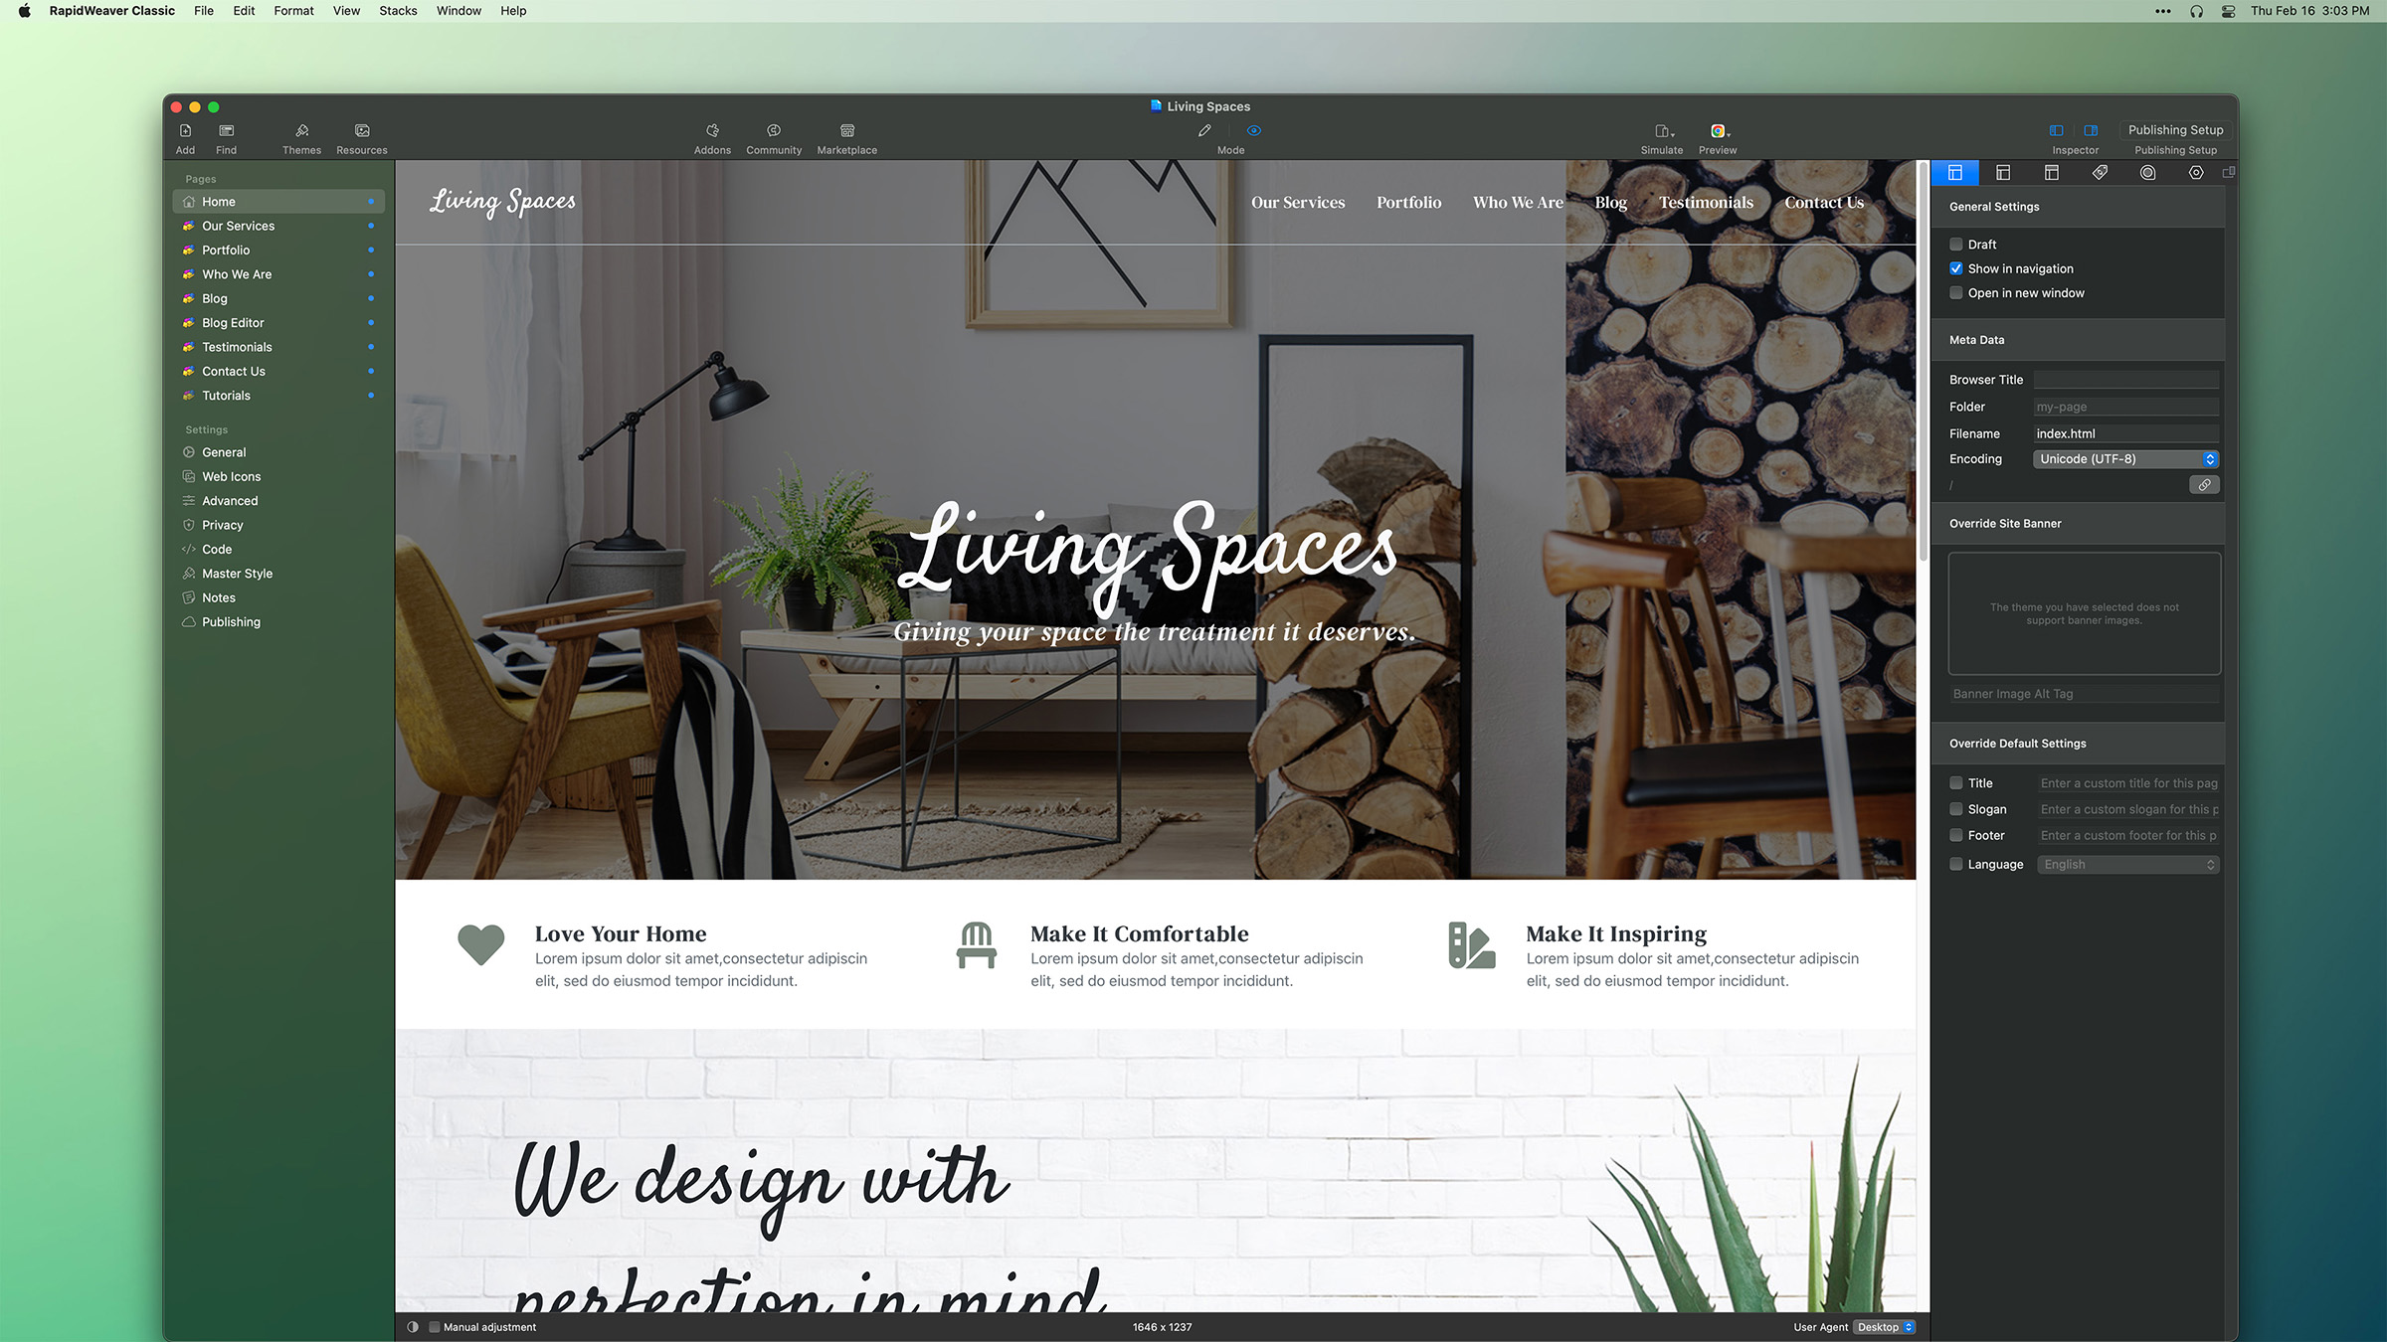Image resolution: width=2387 pixels, height=1342 pixels.
Task: Click the Master Style settings item
Action: point(238,574)
